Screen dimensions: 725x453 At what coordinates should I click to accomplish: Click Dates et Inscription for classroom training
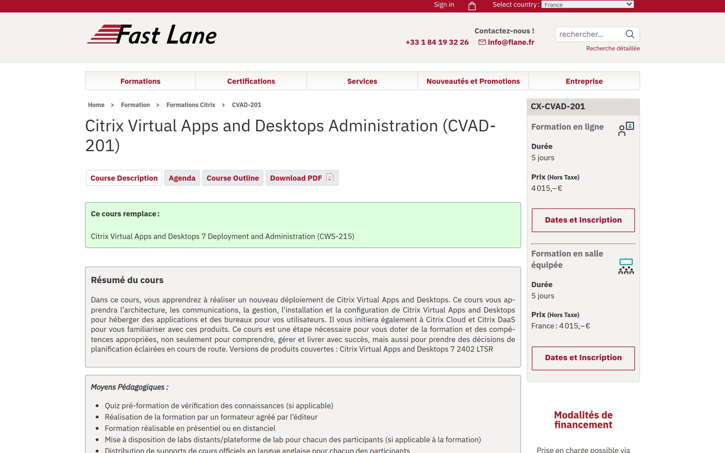click(x=583, y=358)
